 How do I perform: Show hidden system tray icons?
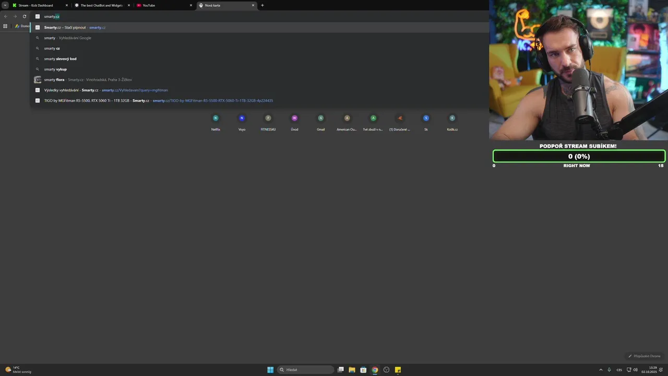pos(601,370)
